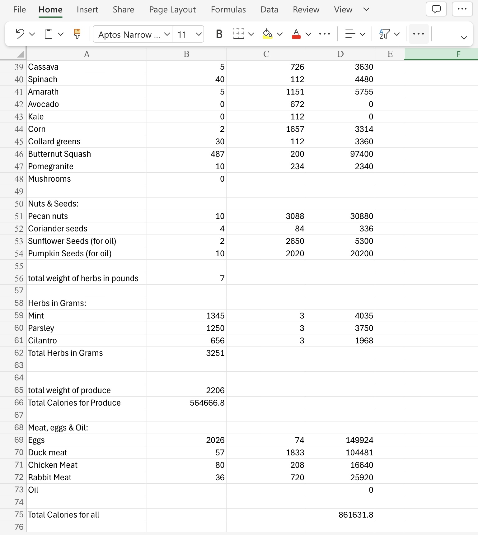Click the Sort and Filter icon

[384, 34]
